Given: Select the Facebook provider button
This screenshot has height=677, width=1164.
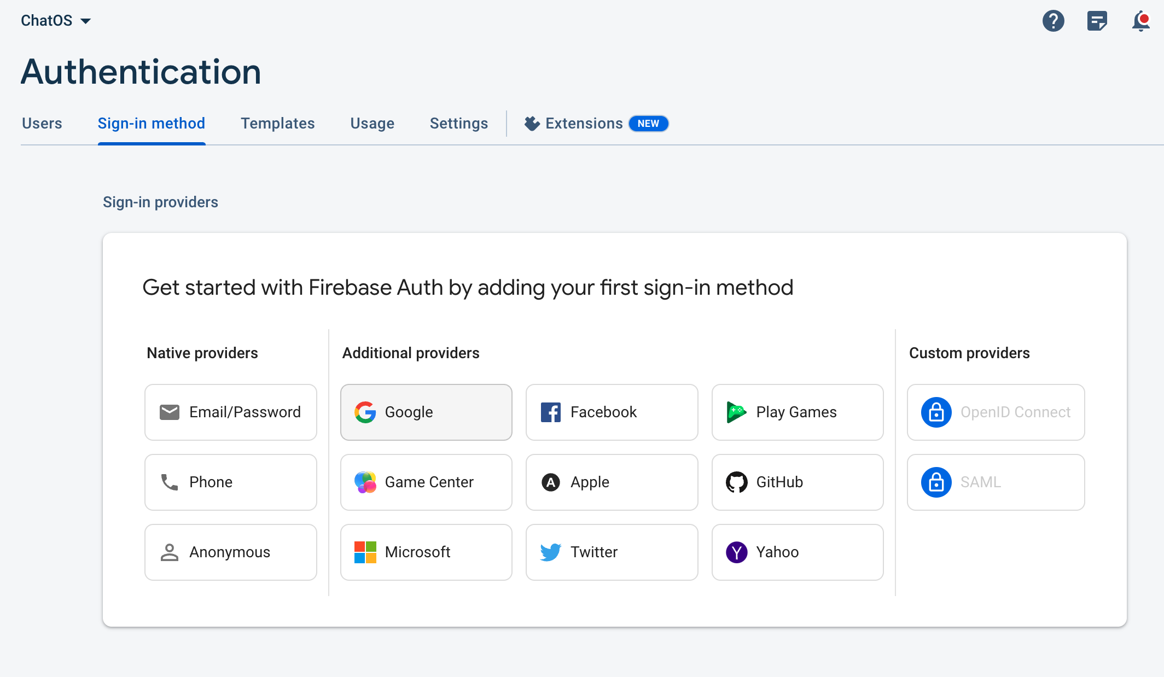Looking at the screenshot, I should coord(612,412).
